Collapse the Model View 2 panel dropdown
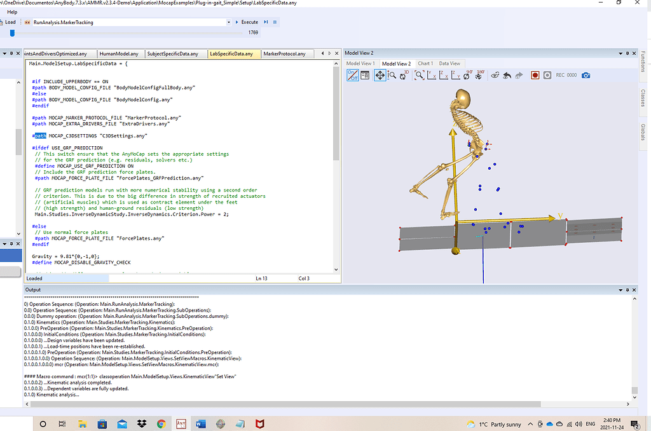The image size is (651, 431). pyautogui.click(x=620, y=53)
